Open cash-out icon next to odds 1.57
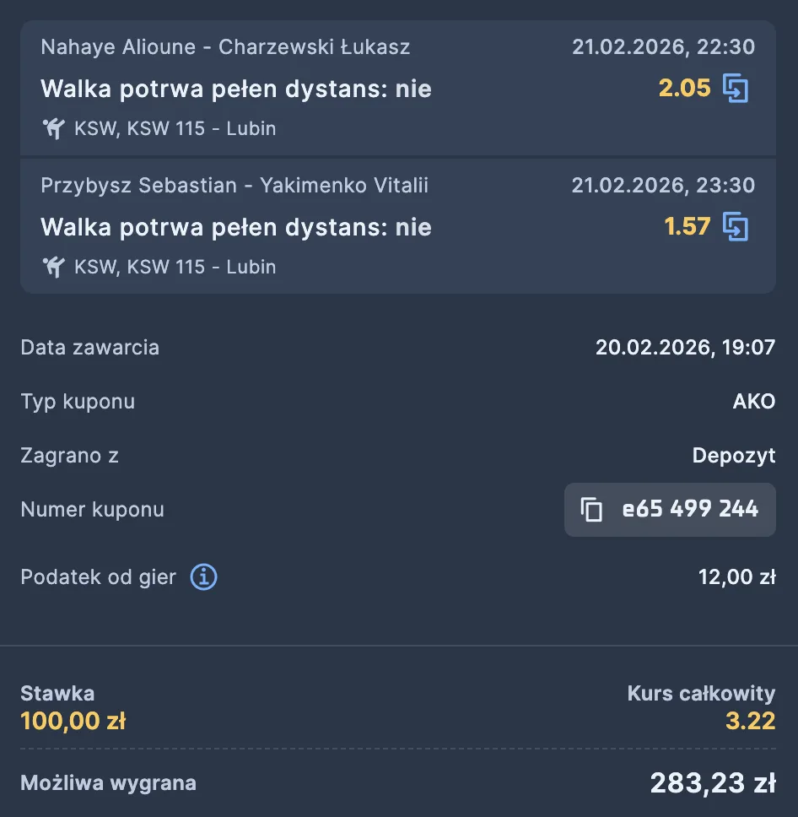This screenshot has width=798, height=817. [x=736, y=227]
